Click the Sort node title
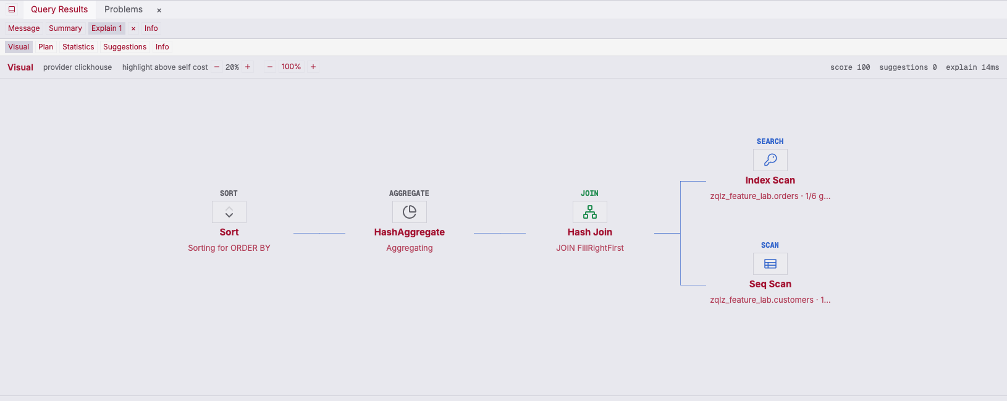 [x=229, y=232]
